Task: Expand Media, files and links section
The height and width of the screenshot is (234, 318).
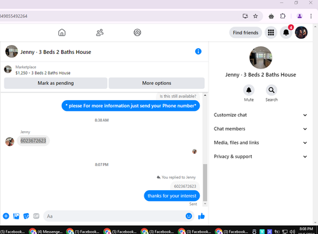Action: tap(261, 143)
